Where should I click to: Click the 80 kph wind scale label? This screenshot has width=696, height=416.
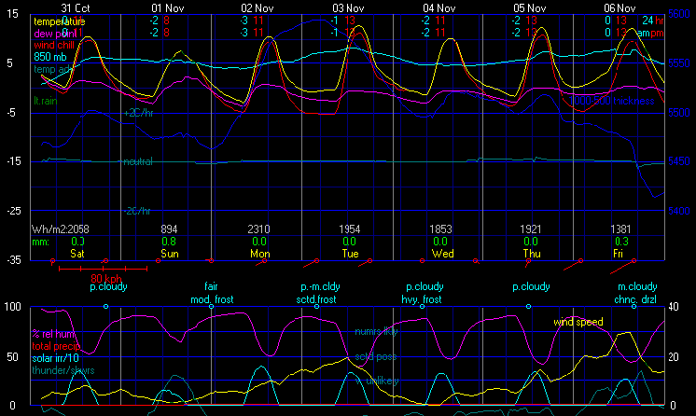(x=106, y=279)
